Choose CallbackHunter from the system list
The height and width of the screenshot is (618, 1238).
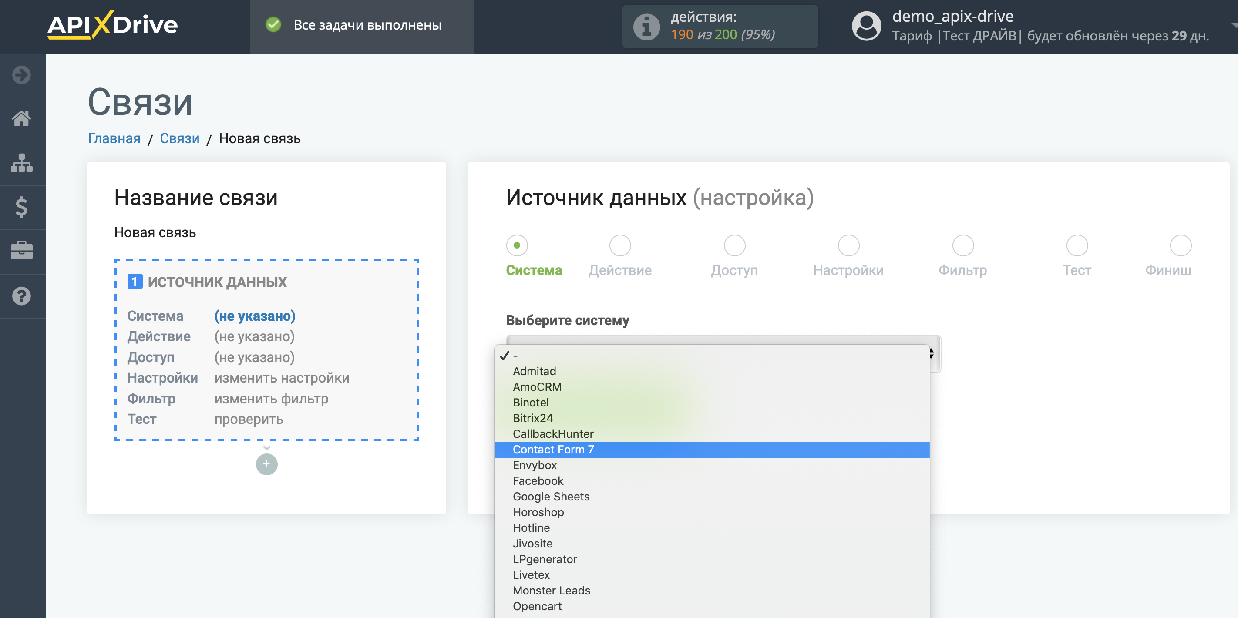pyautogui.click(x=712, y=434)
